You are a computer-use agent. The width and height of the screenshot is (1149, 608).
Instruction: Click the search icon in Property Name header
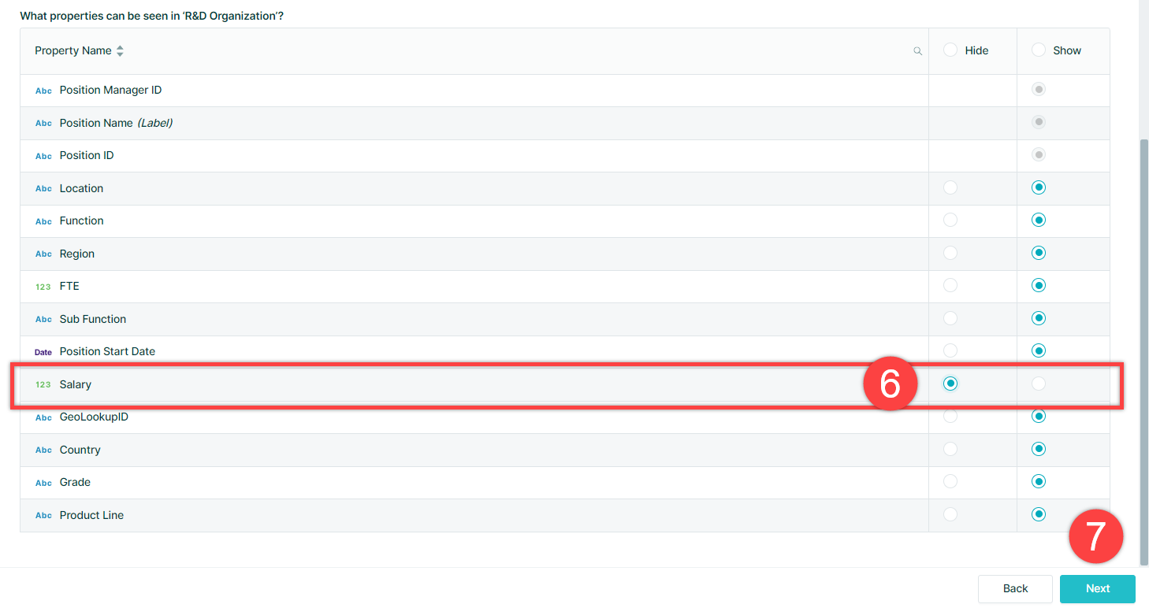point(917,51)
